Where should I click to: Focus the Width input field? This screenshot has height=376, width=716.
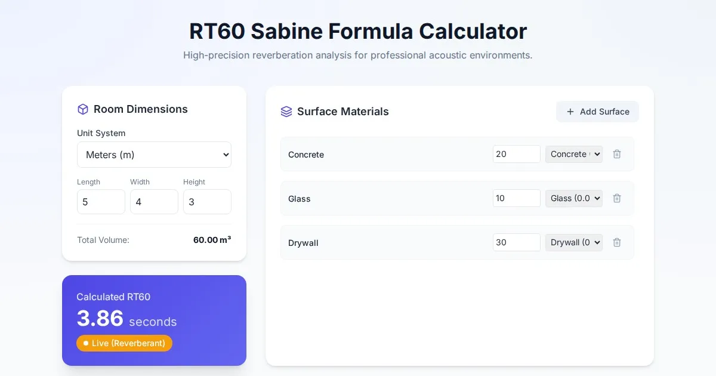coord(154,202)
